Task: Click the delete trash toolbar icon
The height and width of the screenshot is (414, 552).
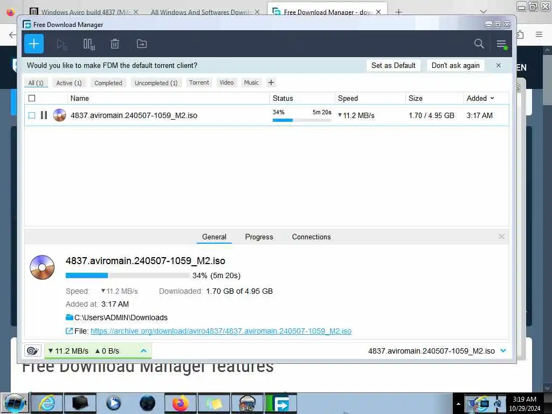Action: click(x=115, y=44)
